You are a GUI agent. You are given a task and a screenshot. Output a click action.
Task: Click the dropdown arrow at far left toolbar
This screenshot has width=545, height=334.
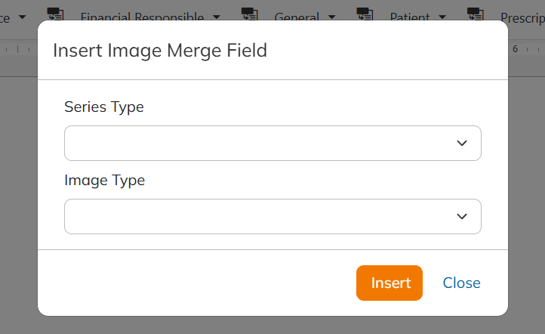(x=22, y=17)
